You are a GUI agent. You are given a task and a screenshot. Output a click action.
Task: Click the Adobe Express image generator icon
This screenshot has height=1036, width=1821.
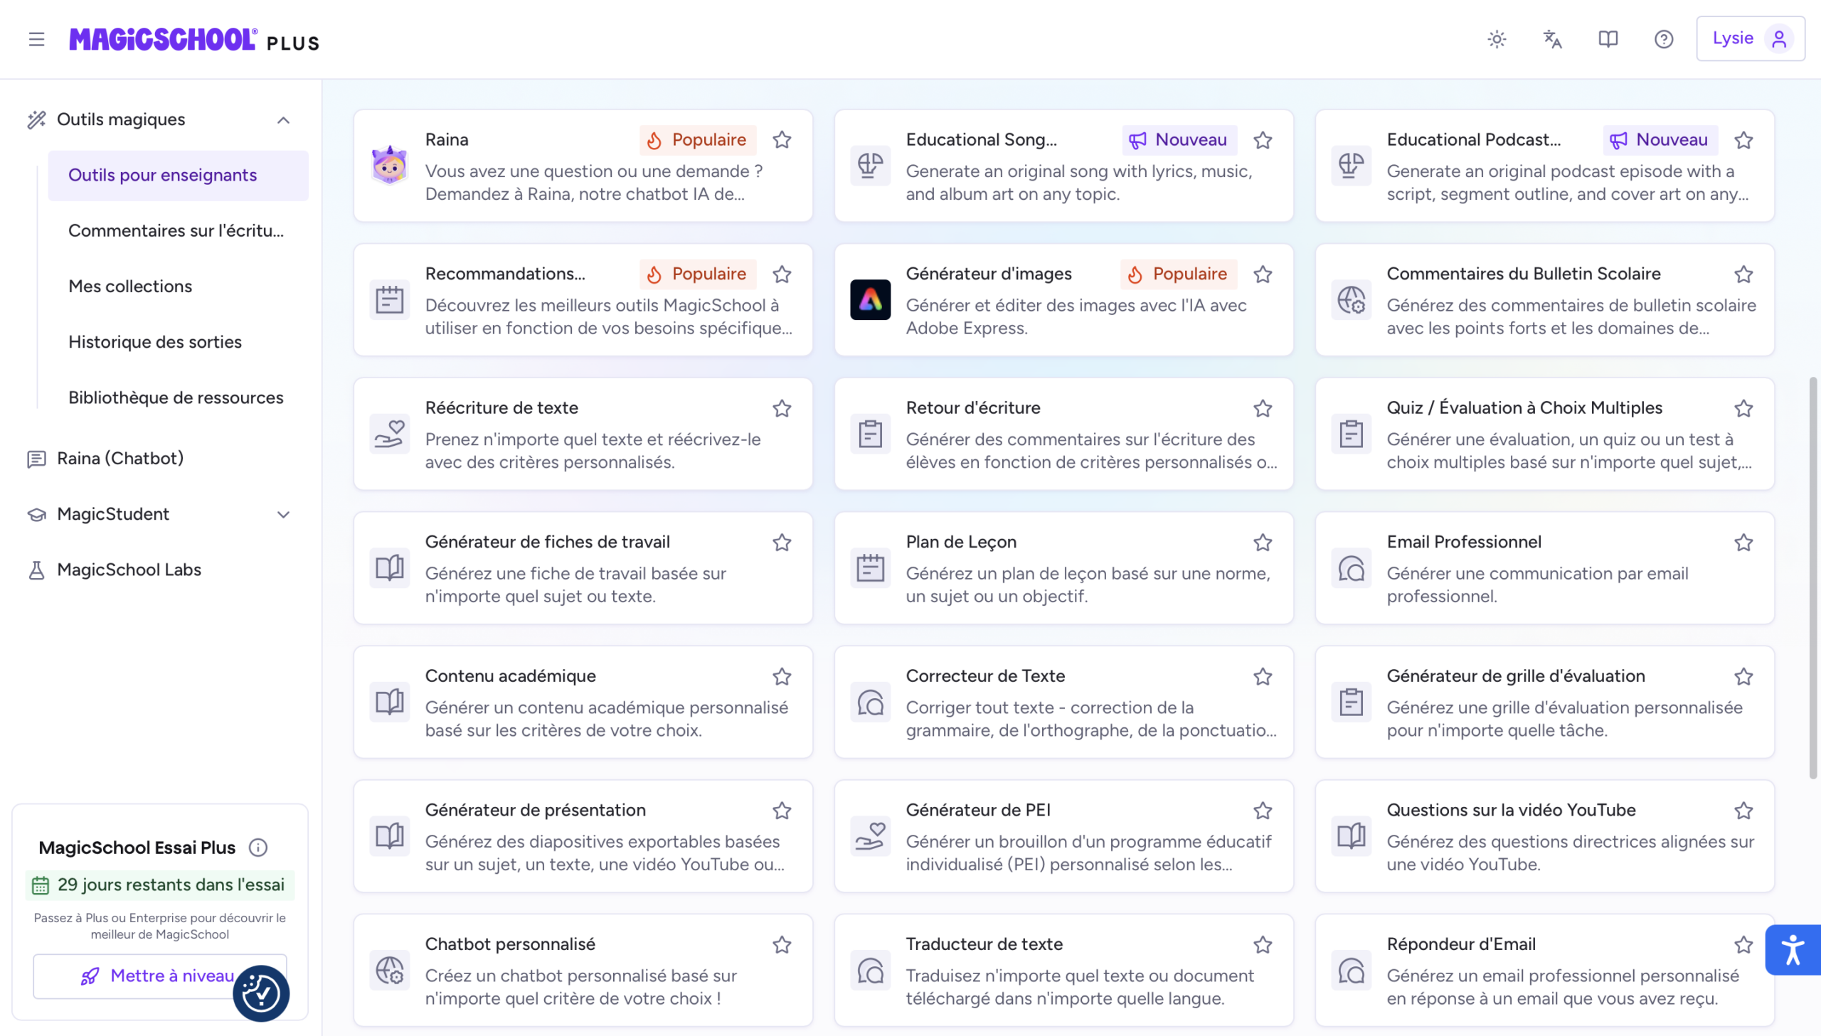pos(870,299)
